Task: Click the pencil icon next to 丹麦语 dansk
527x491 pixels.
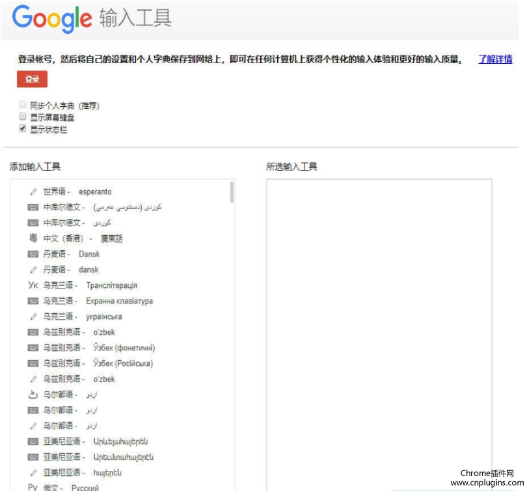Action: click(x=33, y=270)
